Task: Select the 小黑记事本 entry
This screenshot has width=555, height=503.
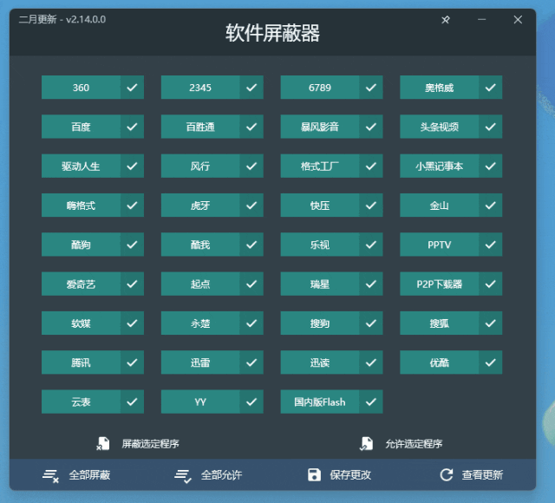Action: (x=440, y=166)
